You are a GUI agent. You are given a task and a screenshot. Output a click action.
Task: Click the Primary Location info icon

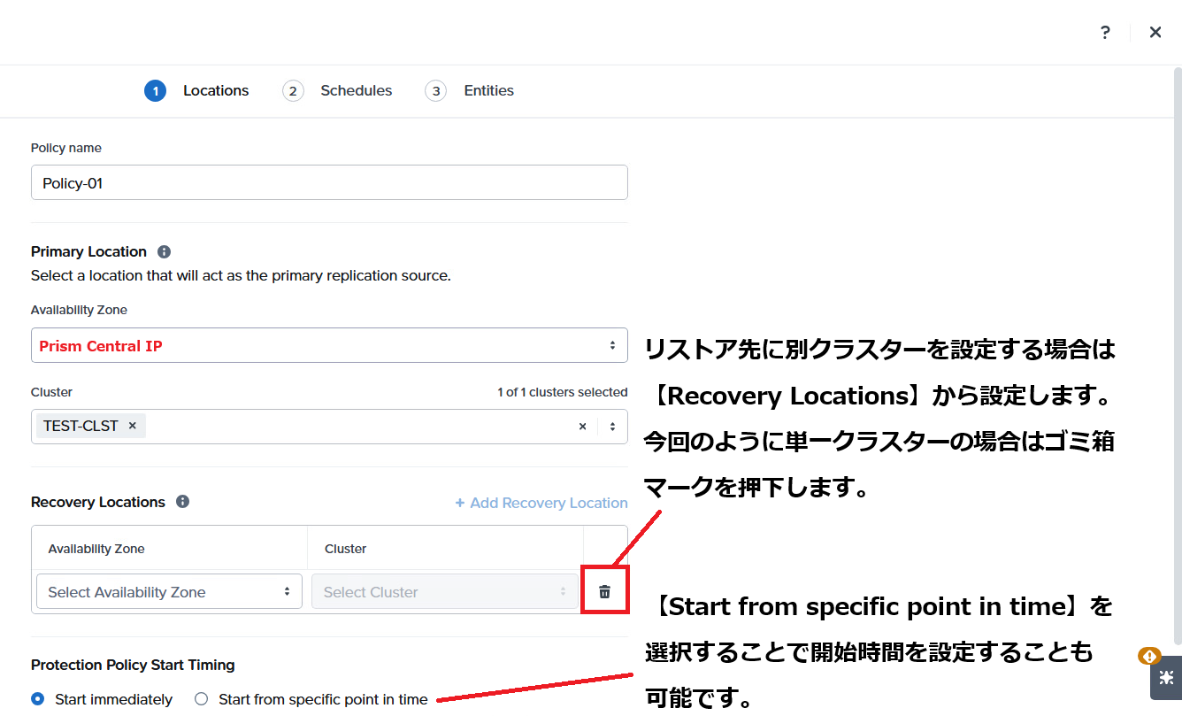[164, 251]
